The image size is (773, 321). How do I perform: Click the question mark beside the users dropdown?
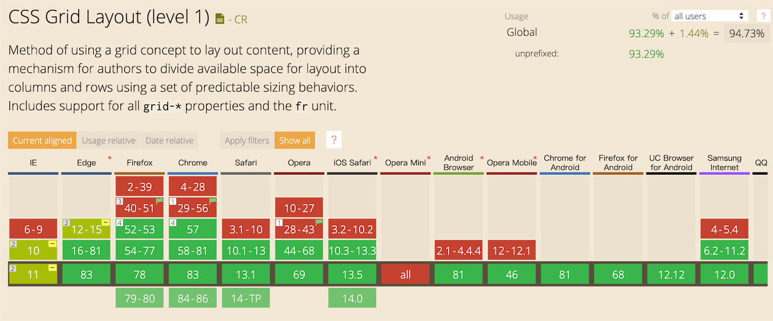pos(763,16)
